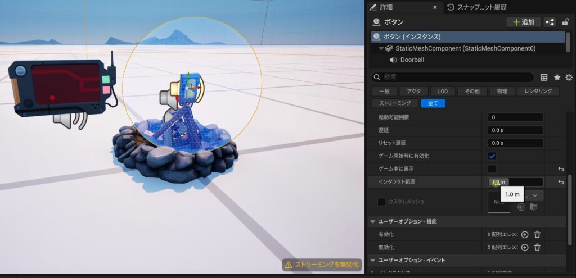This screenshot has height=278, width=576.
Task: Open the details settings gear icon
Action: point(569,78)
